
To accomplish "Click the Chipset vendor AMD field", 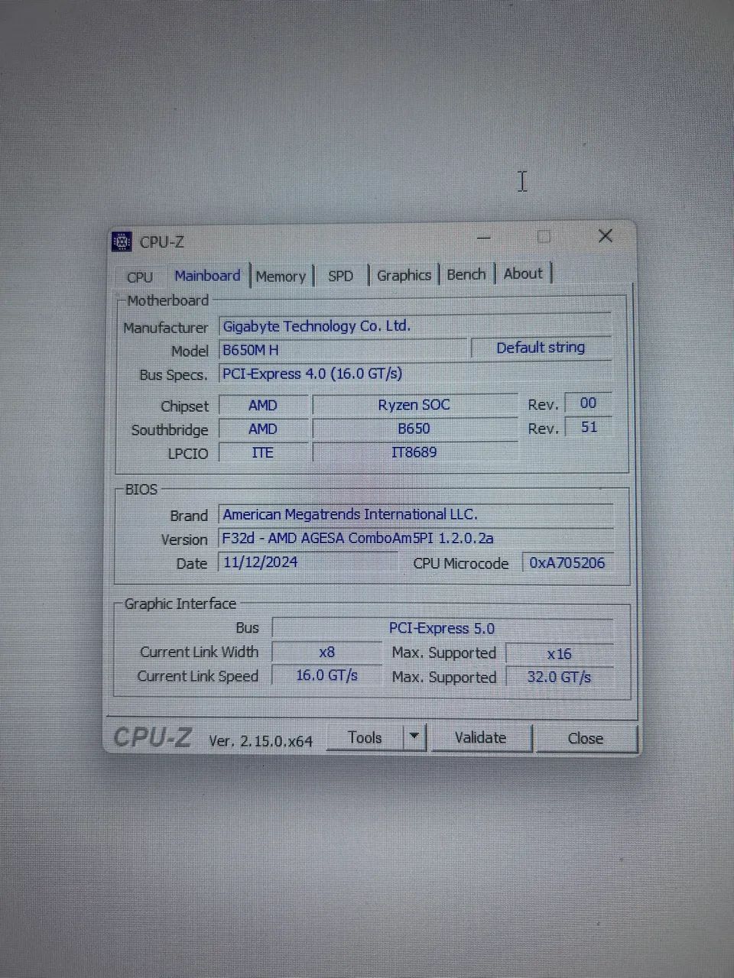I will click(263, 406).
